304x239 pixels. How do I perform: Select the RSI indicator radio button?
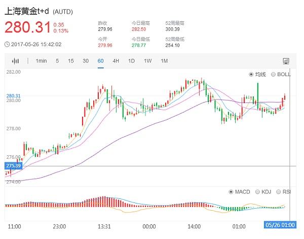tap(278, 192)
